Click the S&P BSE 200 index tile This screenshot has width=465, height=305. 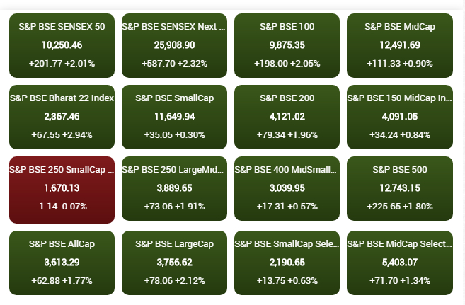[287, 117]
